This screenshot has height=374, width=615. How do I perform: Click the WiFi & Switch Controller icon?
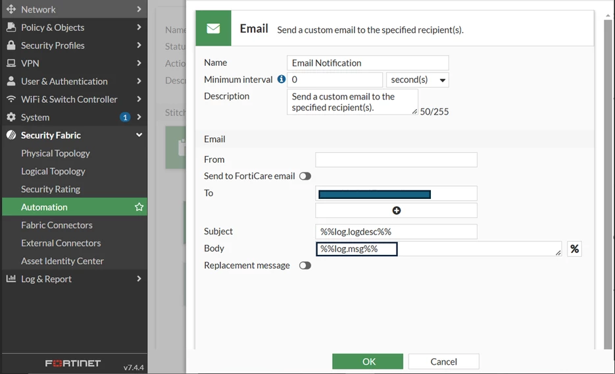click(x=11, y=99)
